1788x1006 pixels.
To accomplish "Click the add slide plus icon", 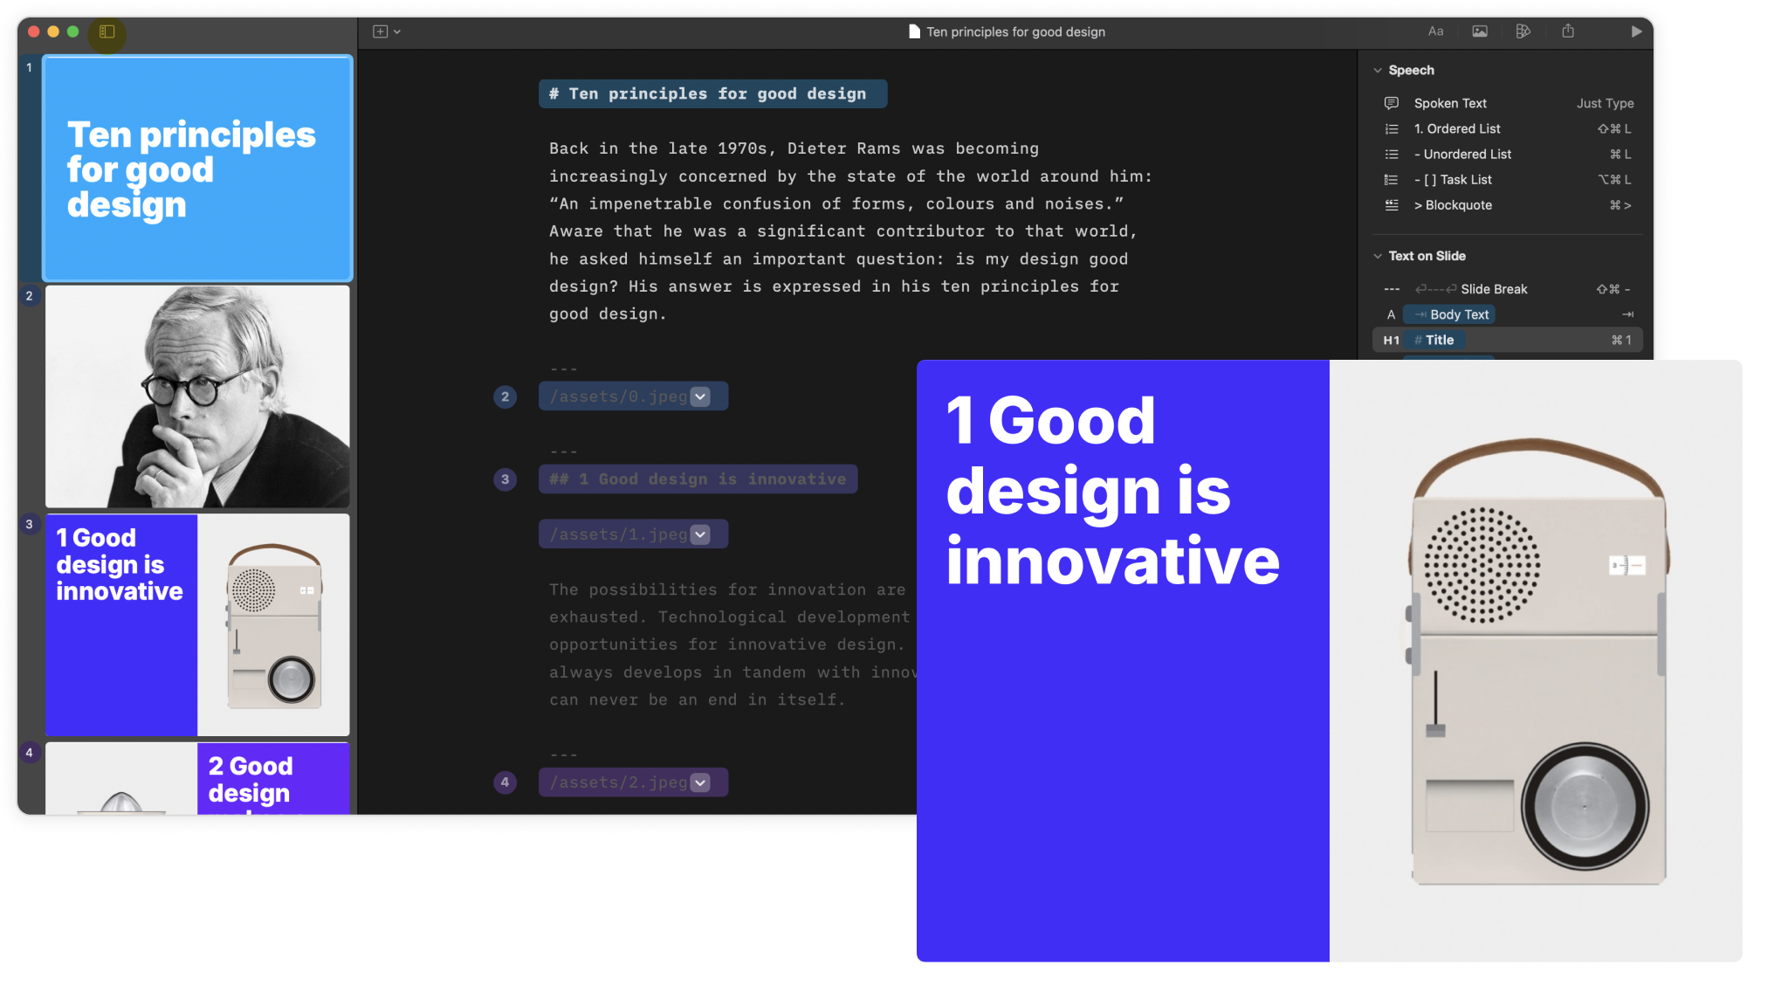I will tap(380, 31).
